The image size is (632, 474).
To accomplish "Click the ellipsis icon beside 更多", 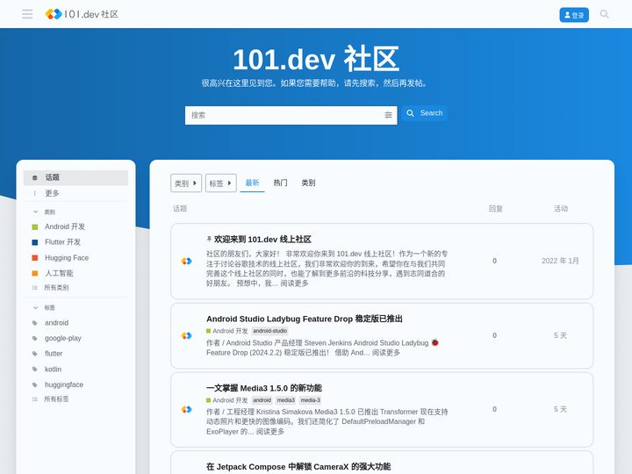I will click(34, 193).
